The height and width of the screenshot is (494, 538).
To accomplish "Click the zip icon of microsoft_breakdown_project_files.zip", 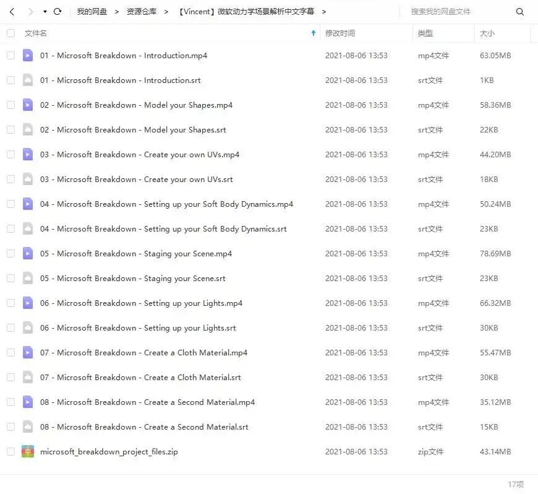I will (27, 452).
